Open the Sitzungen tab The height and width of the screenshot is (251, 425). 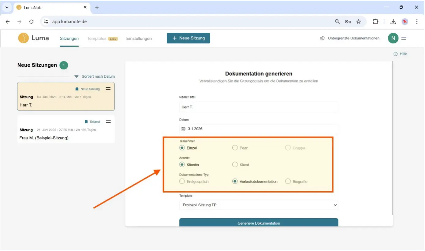[x=69, y=39]
